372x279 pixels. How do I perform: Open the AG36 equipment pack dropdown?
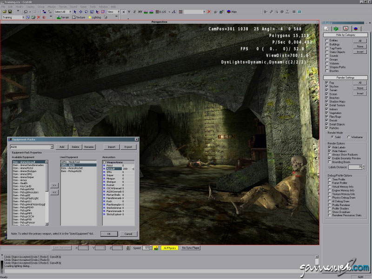tap(52, 147)
